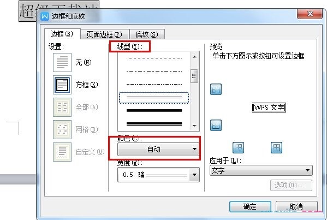327x220 pixels.
Task: Click the 全部 (All) border setting icon
Action: [62, 107]
